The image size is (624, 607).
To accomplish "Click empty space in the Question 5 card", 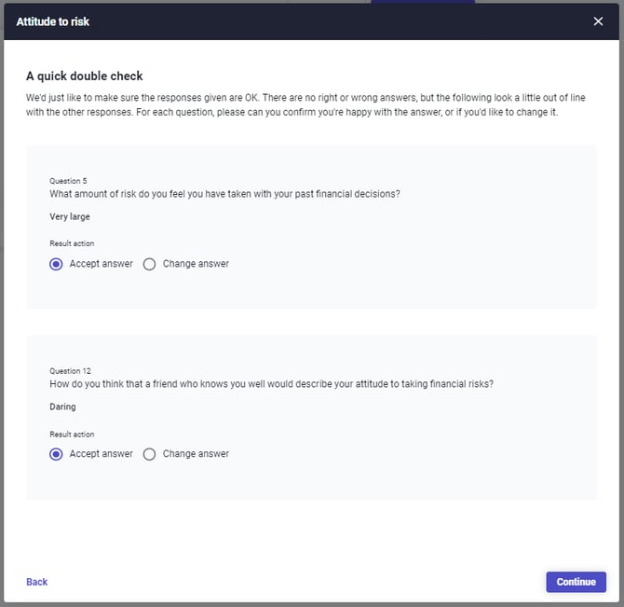I will click(419, 280).
